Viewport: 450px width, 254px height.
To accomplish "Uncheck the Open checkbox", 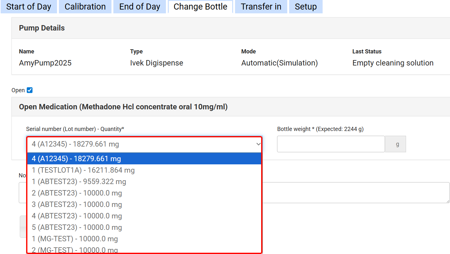I will pos(30,90).
